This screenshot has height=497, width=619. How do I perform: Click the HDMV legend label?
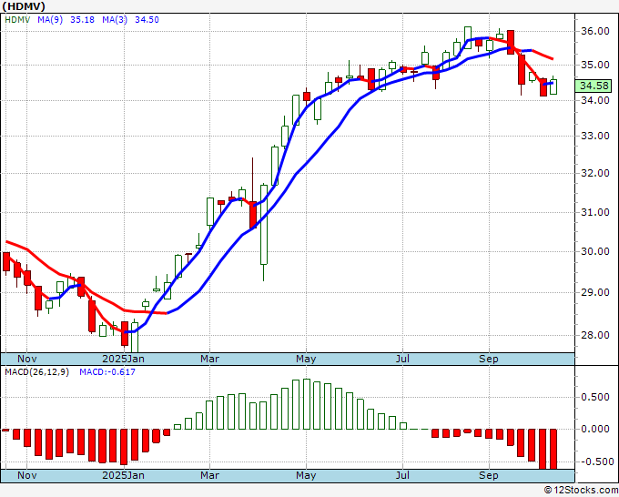coord(17,19)
